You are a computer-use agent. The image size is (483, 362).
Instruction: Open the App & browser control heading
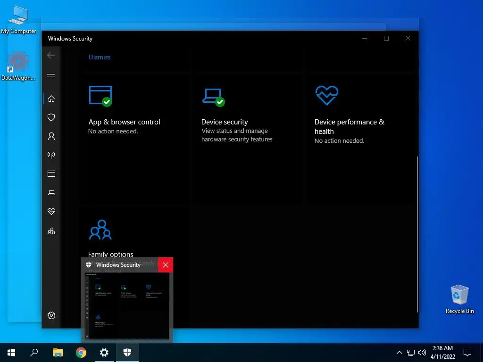124,122
